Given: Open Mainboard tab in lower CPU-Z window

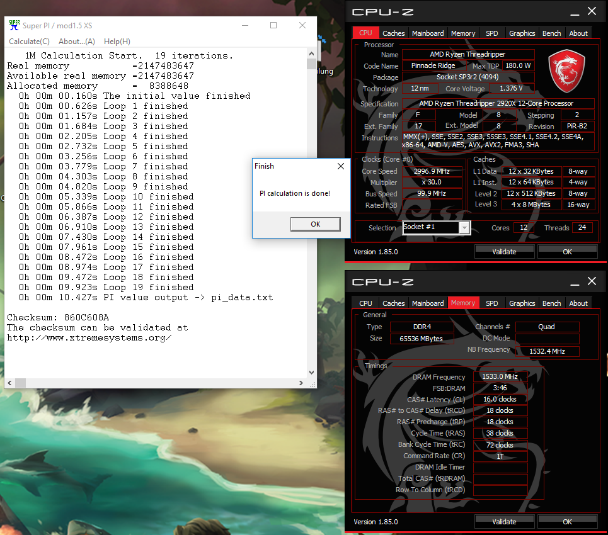Looking at the screenshot, I should click(x=428, y=303).
